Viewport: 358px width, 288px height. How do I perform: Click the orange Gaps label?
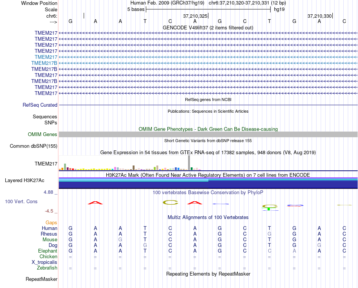pos(51,222)
